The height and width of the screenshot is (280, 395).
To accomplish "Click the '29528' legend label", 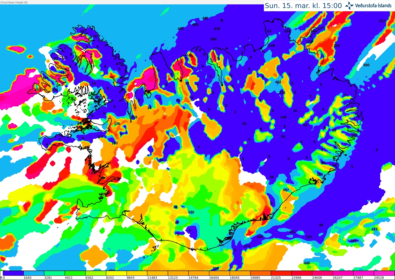I will 379,278.
